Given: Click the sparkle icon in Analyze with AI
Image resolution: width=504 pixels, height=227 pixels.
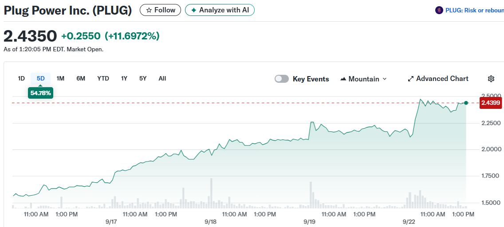Looking at the screenshot, I should pos(193,10).
